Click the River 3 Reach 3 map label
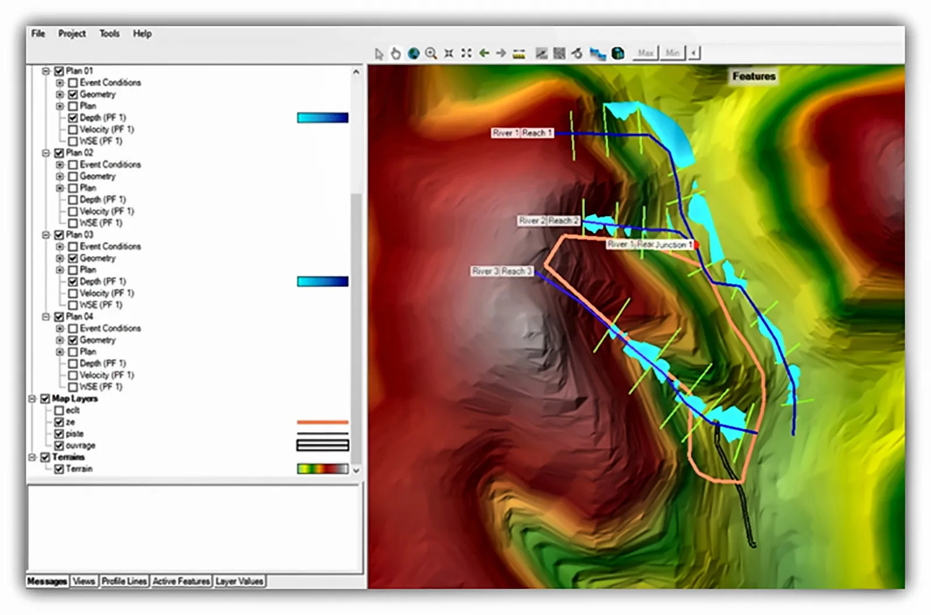 pos(502,271)
